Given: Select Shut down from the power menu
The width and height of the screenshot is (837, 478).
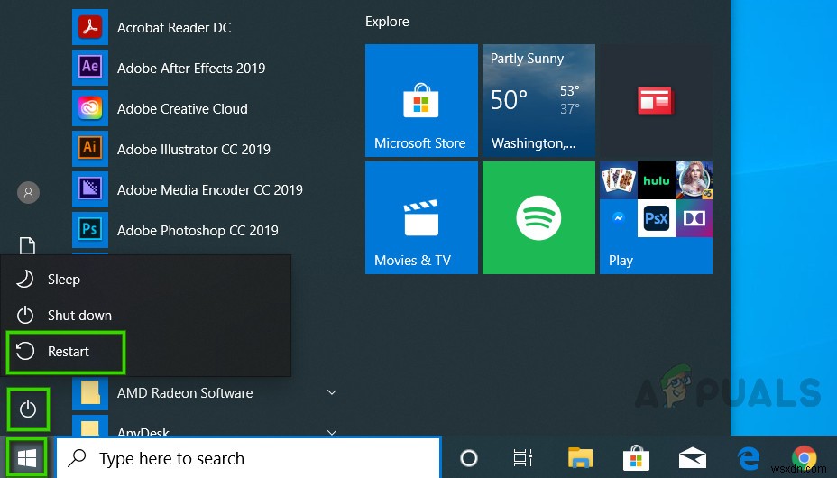Looking at the screenshot, I should (146, 316).
